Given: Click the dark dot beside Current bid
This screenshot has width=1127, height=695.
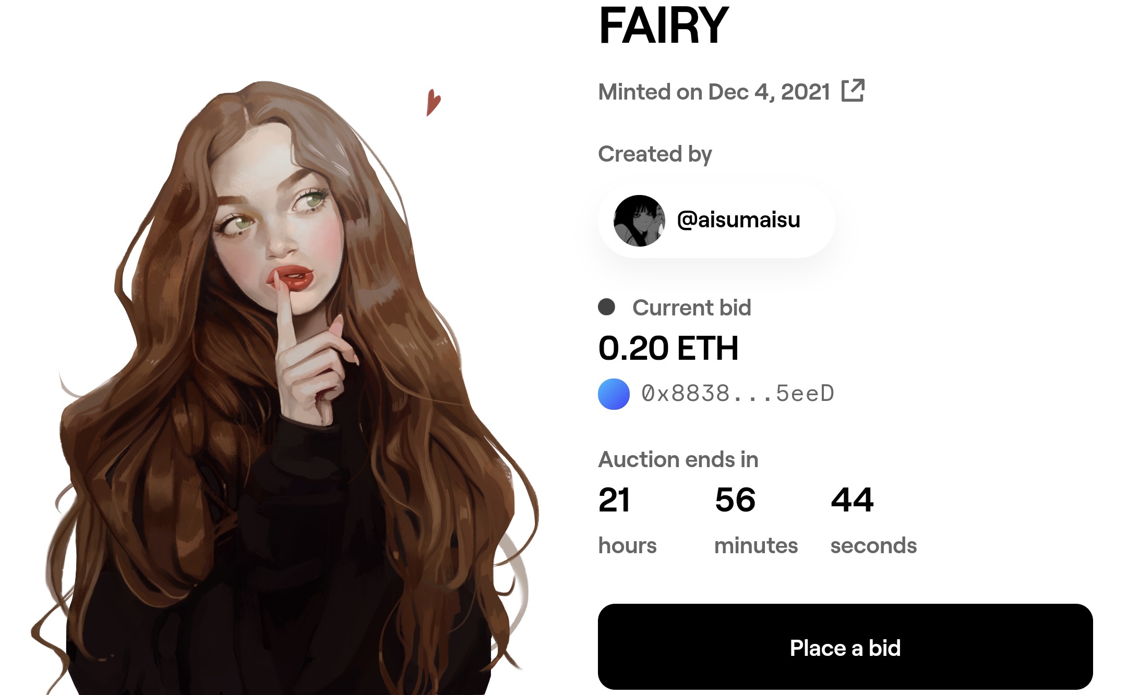Looking at the screenshot, I should (606, 307).
